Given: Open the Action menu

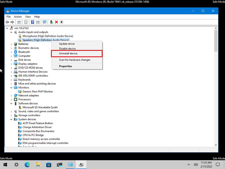Looking at the screenshot, I should pyautogui.click(x=18, y=17).
